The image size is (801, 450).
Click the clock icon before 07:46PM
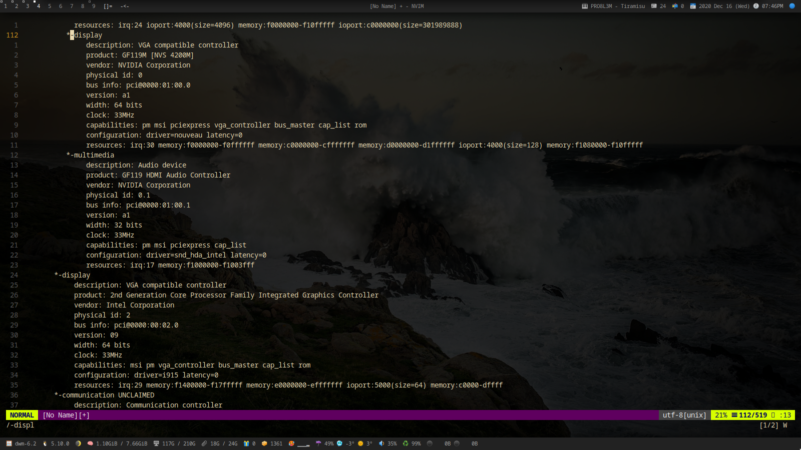[x=756, y=6]
